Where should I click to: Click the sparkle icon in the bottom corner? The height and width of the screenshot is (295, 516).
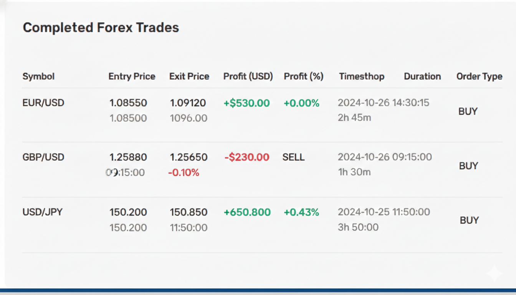pyautogui.click(x=494, y=274)
